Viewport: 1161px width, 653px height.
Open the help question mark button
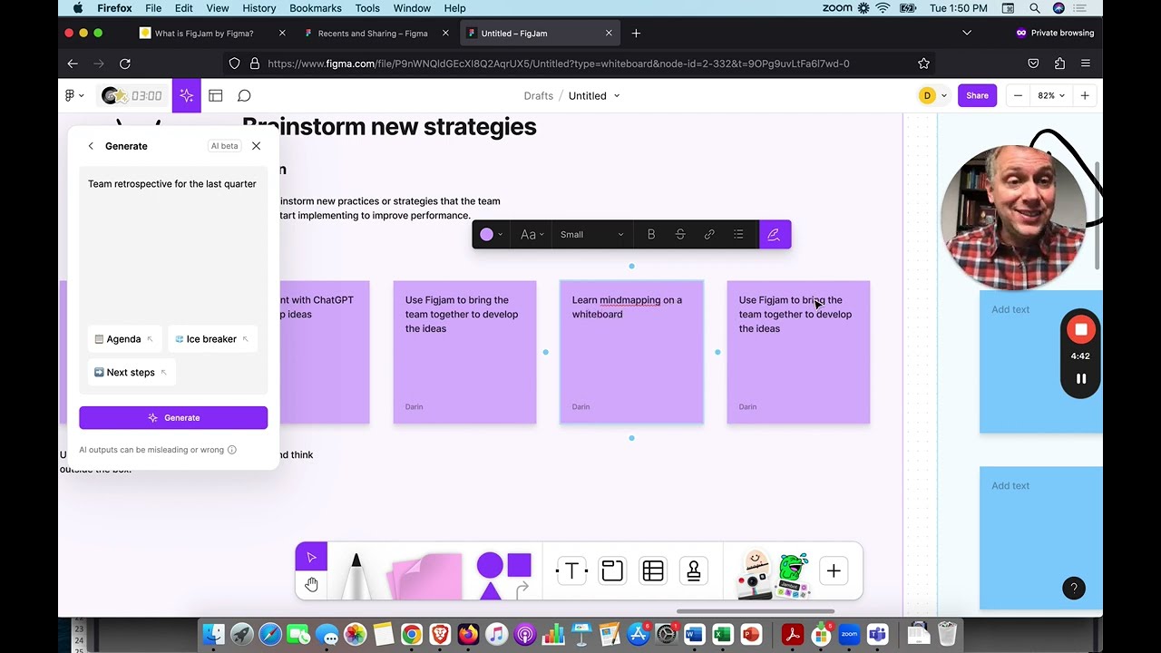(1074, 589)
